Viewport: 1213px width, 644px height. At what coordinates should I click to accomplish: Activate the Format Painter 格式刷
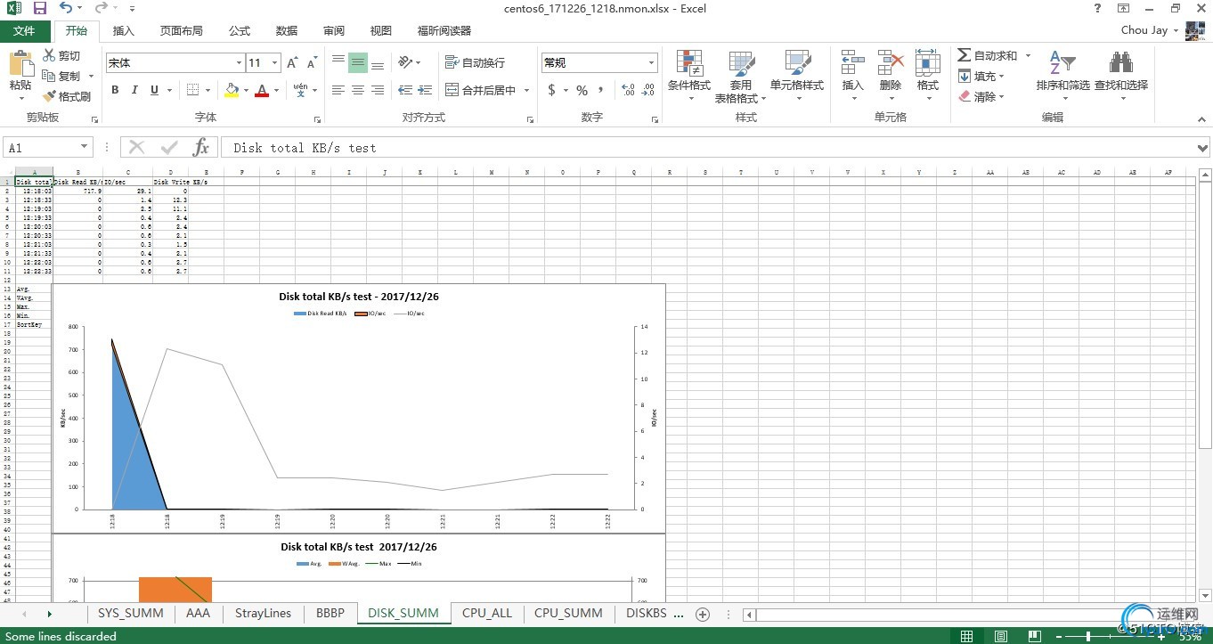(x=67, y=96)
